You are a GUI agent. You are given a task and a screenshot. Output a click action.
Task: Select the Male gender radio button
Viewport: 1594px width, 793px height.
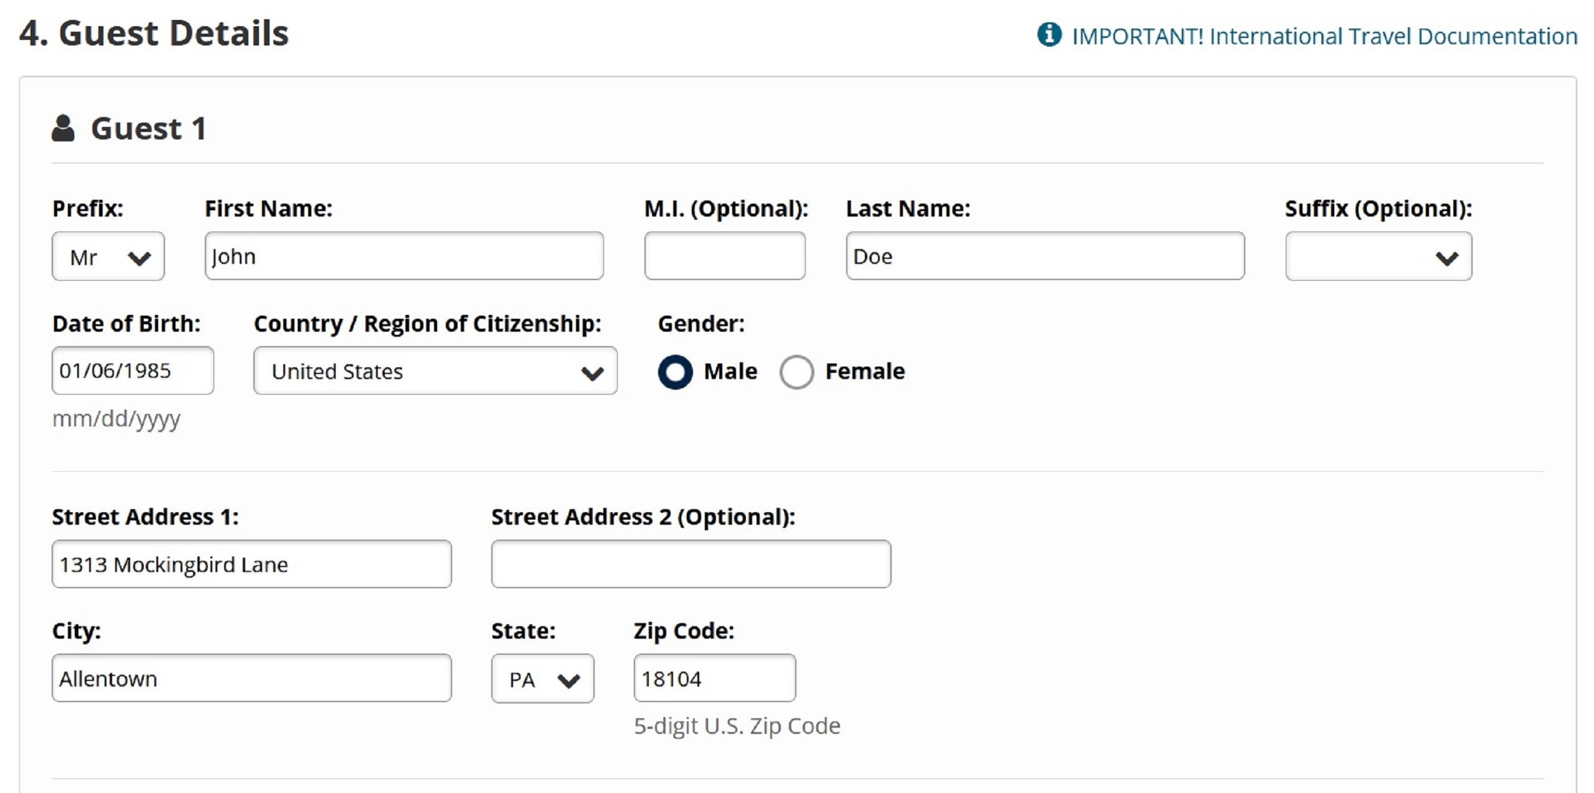(x=675, y=372)
